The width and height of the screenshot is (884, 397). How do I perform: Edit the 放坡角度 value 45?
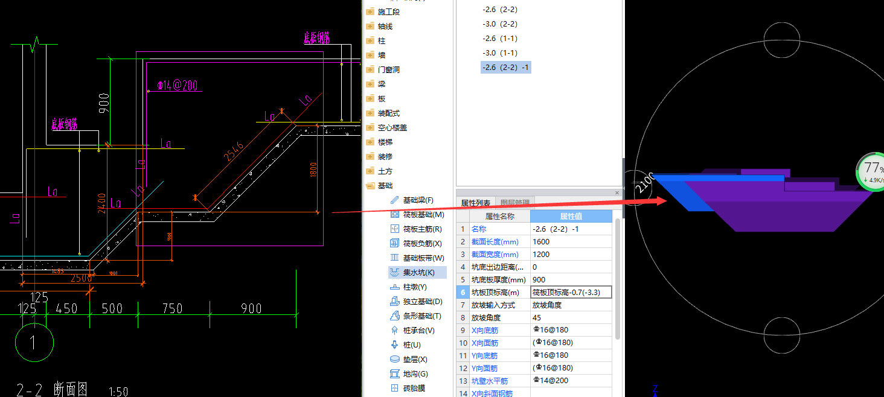click(x=571, y=318)
